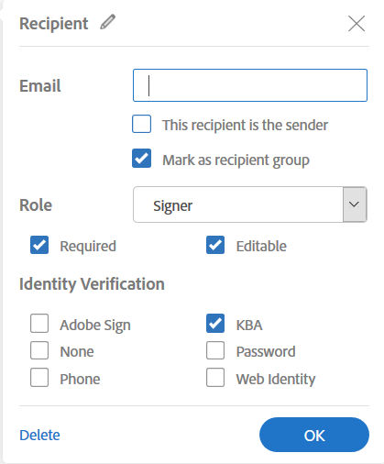Uncheck the Required checkbox

click(39, 245)
